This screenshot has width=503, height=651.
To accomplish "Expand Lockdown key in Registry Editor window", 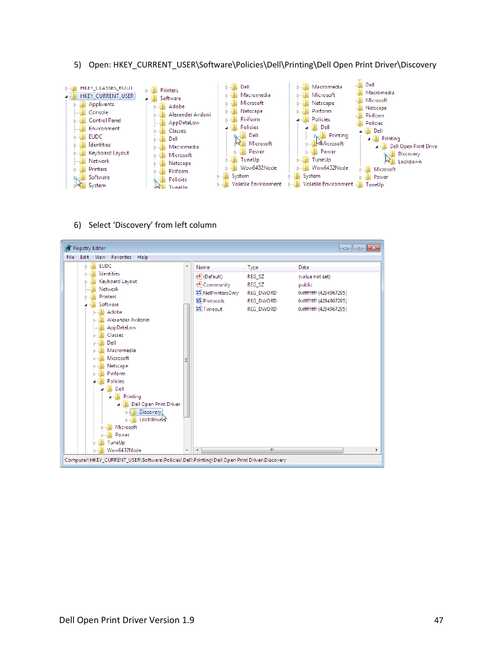I will (x=127, y=420).
